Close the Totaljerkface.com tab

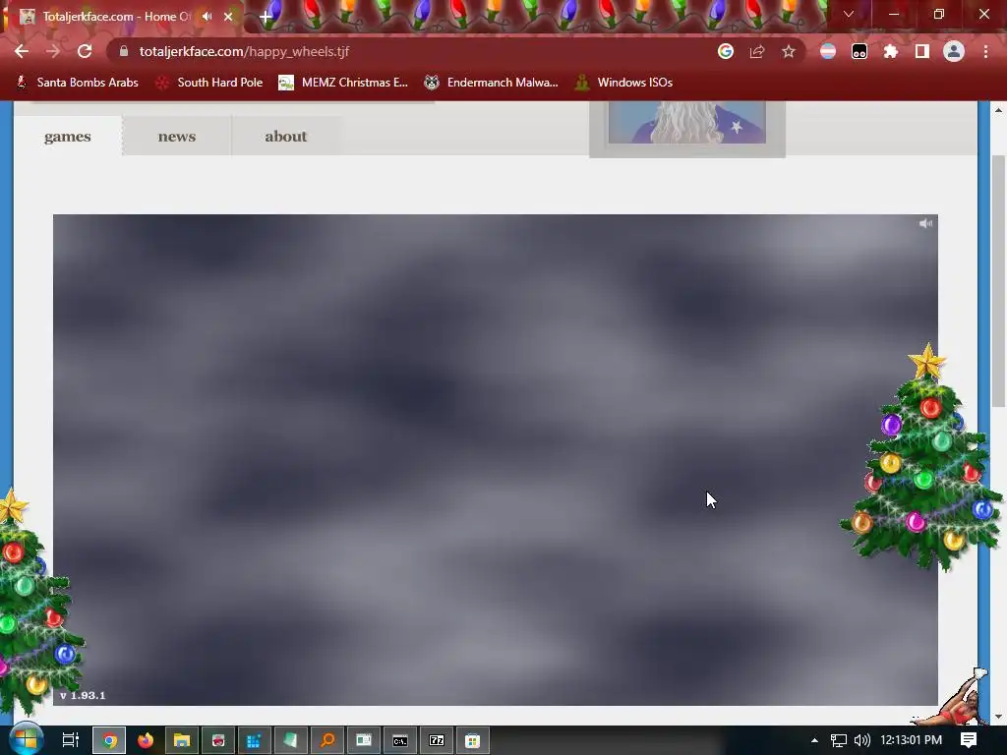coord(228,17)
